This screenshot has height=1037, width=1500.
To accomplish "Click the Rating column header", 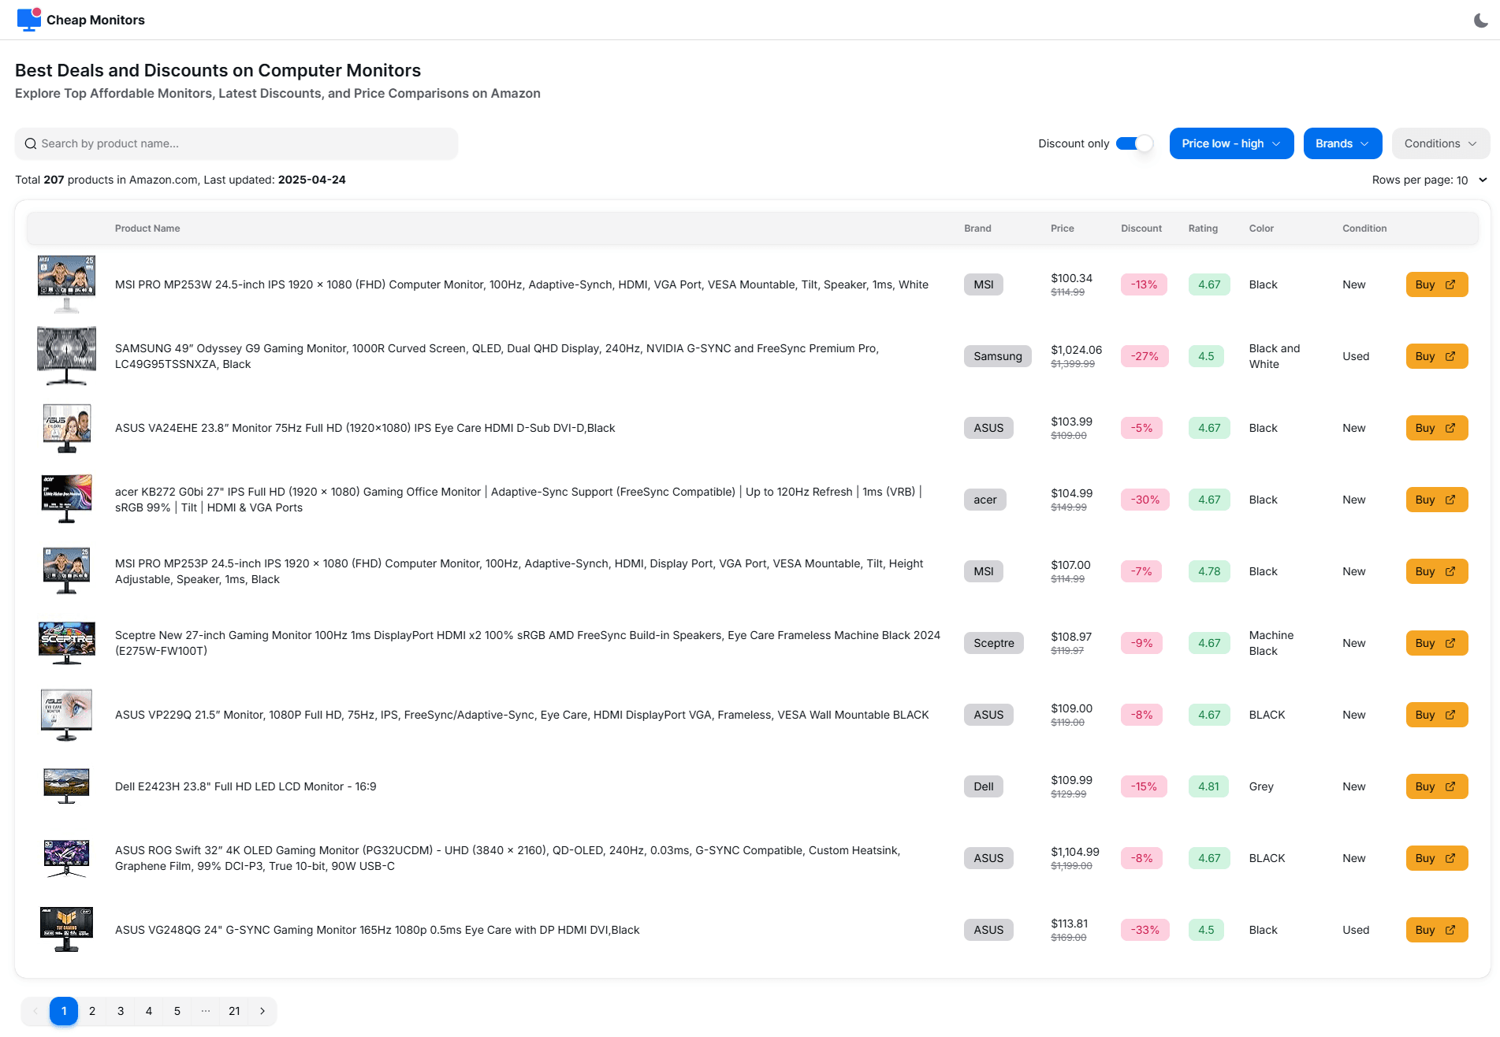I will pos(1203,229).
